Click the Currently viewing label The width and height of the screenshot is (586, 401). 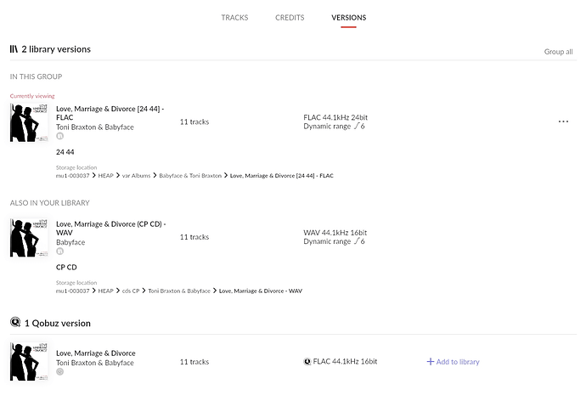point(32,96)
